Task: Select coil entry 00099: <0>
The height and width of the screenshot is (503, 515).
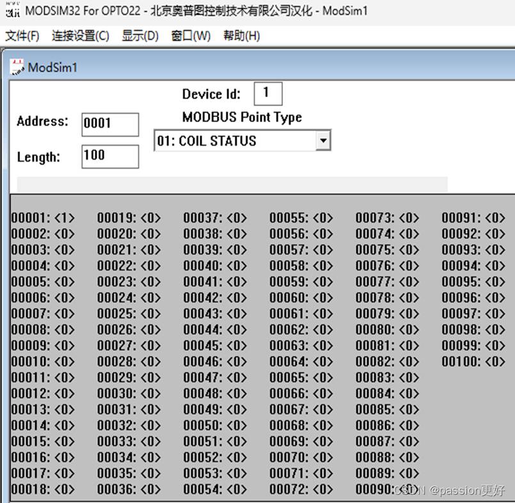Action: pyautogui.click(x=473, y=346)
